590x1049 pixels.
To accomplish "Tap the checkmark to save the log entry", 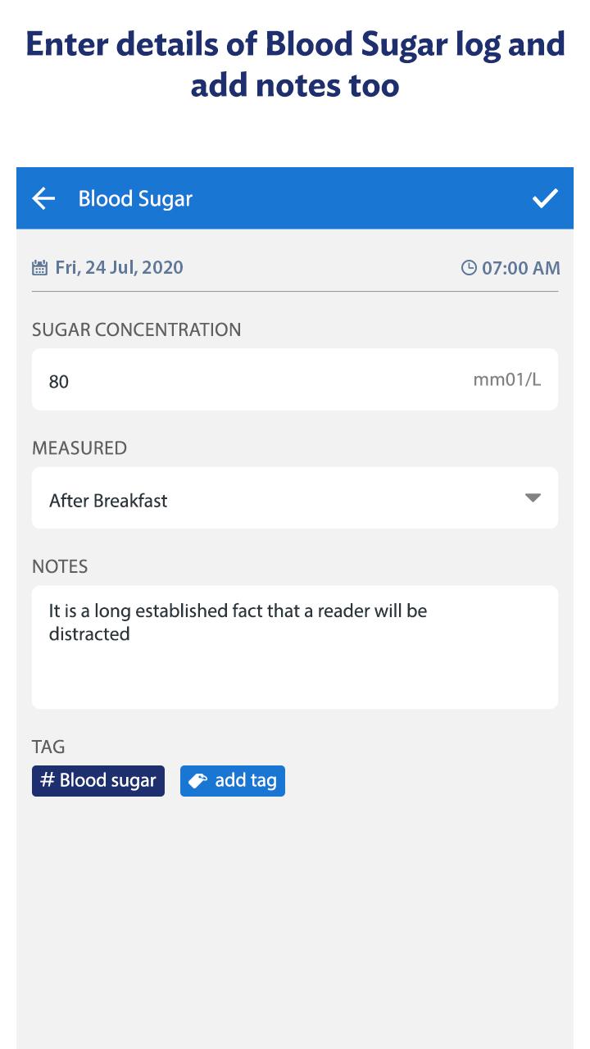I will pos(543,198).
